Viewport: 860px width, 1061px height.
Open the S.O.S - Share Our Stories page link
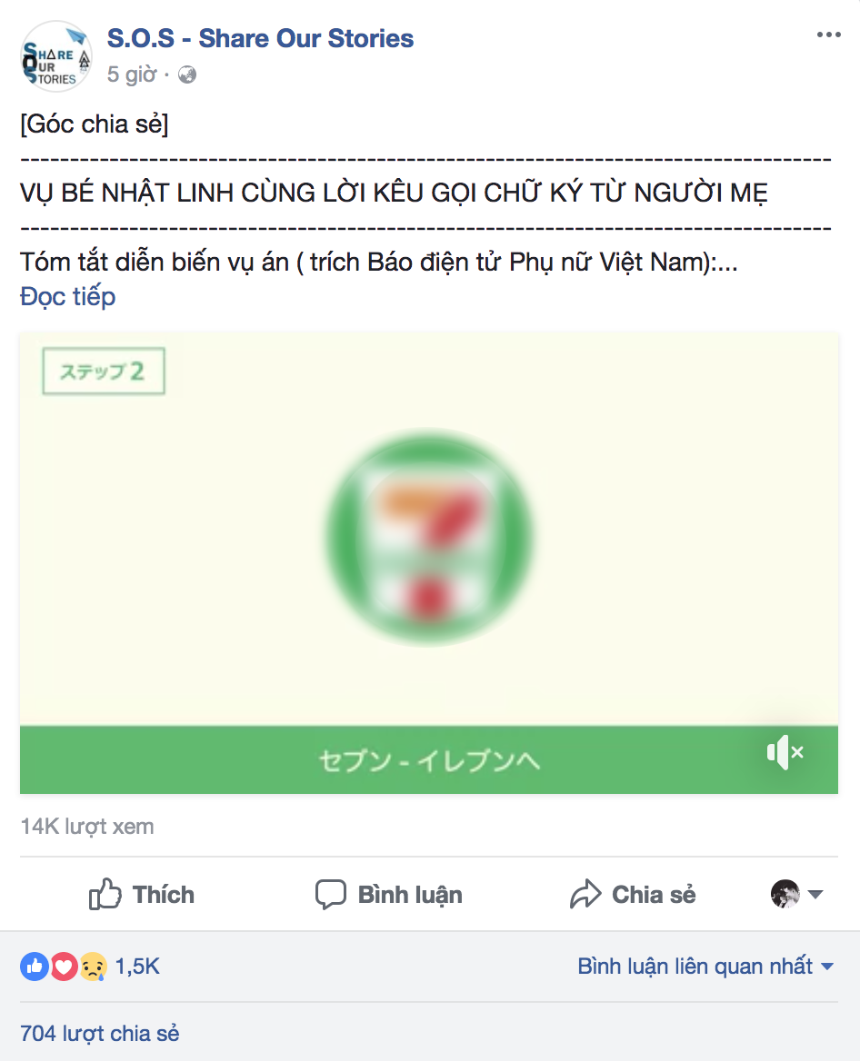coord(260,38)
